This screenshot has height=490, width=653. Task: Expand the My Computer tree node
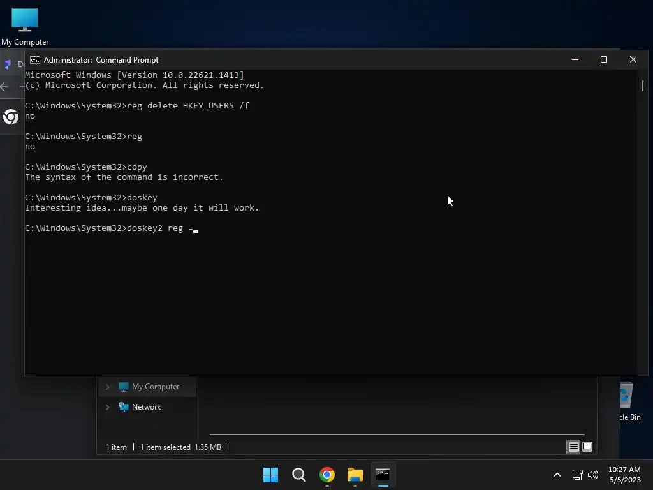click(x=107, y=387)
